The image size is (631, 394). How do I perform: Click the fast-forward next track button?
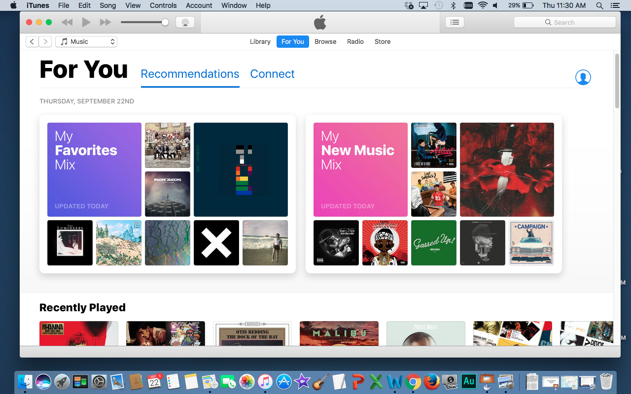pos(105,22)
